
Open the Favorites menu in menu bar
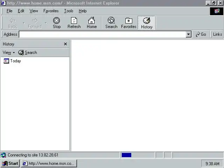point(51,11)
